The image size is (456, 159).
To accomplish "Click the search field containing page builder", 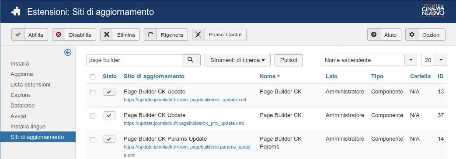I will pyautogui.click(x=134, y=60).
